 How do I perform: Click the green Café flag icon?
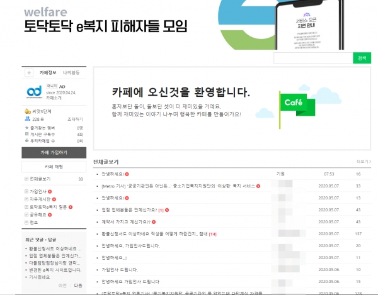click(292, 103)
